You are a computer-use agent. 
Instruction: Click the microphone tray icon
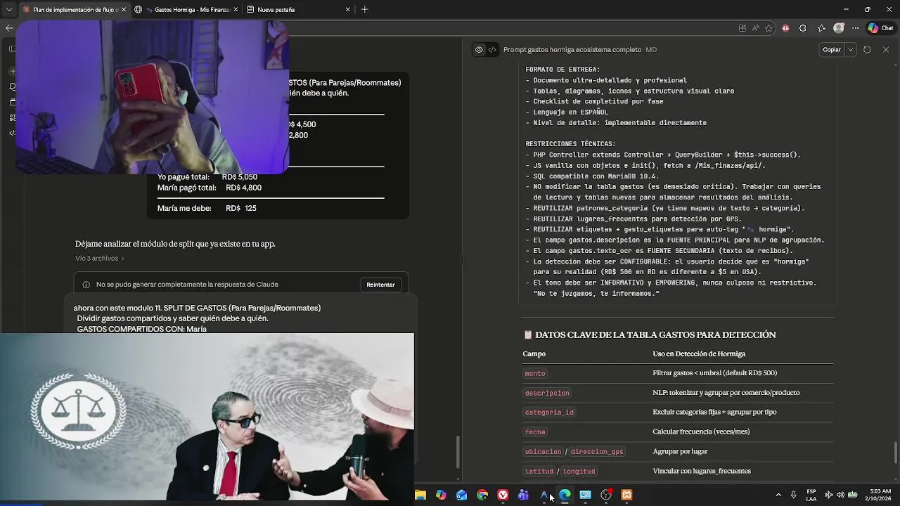tap(793, 495)
